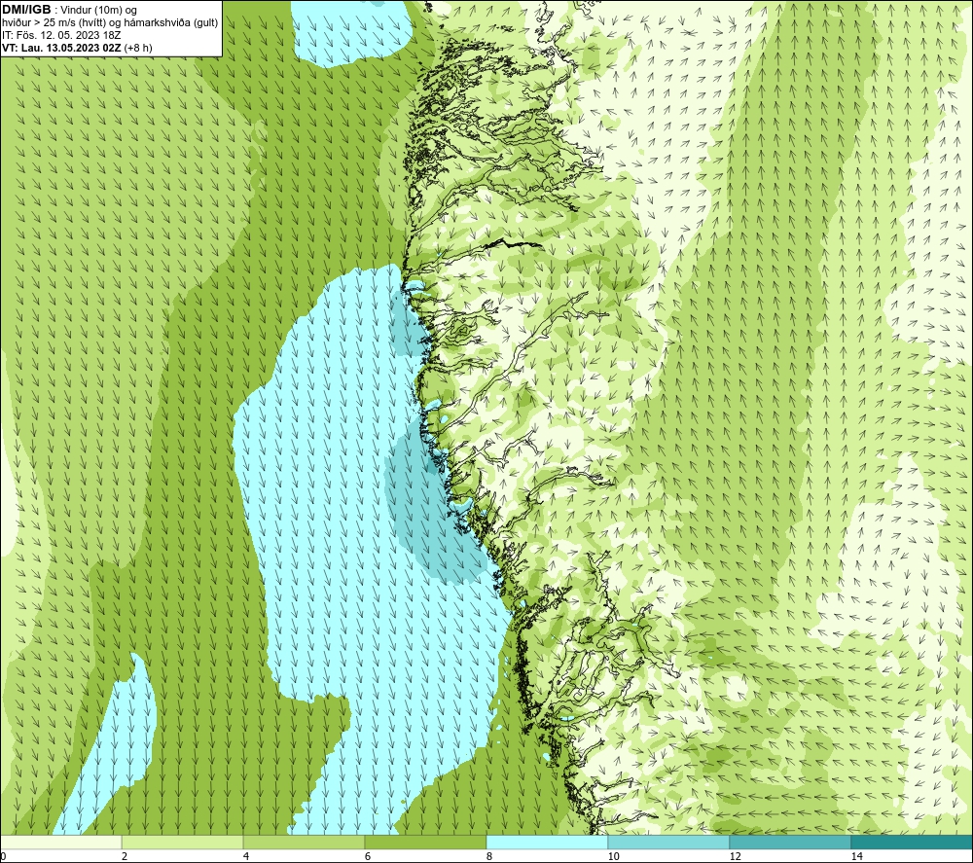The width and height of the screenshot is (973, 863).
Task: Click the 'IT: Fös. 12. 05. 2023 18Z' text
Action: tap(61, 35)
